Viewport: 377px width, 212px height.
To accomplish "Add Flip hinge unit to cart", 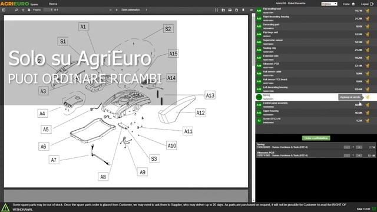I will (368, 34).
